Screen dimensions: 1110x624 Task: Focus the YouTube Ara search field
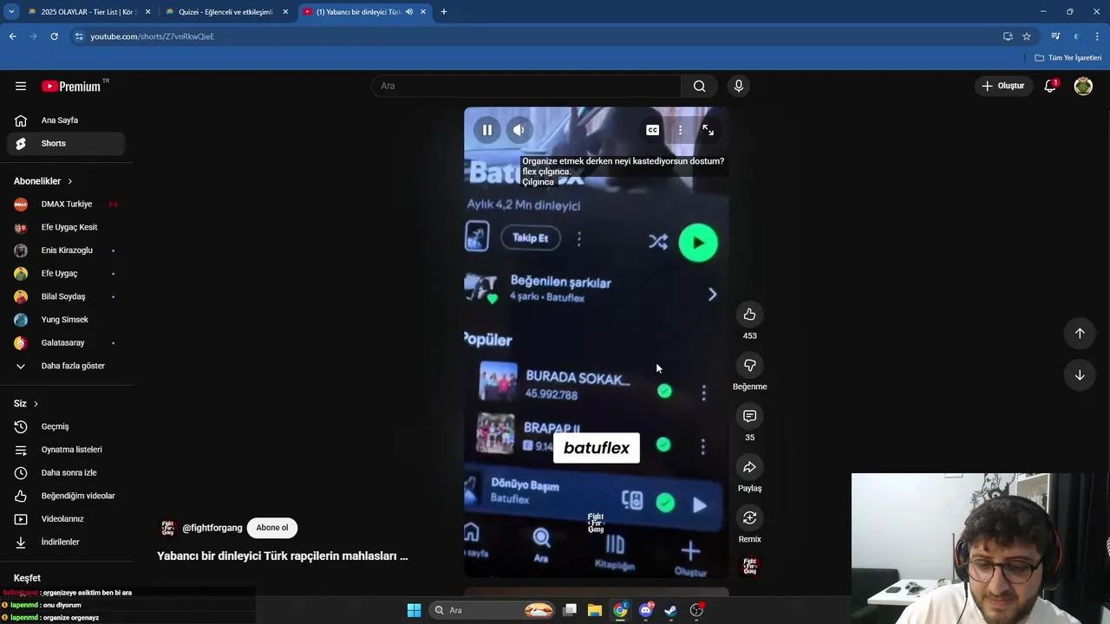[x=526, y=86]
